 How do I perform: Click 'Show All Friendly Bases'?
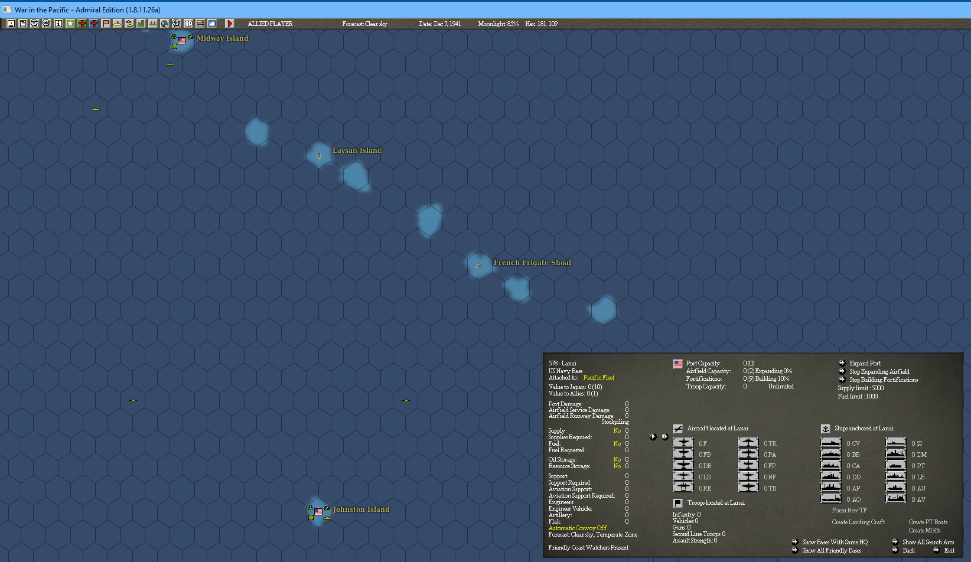coord(831,550)
